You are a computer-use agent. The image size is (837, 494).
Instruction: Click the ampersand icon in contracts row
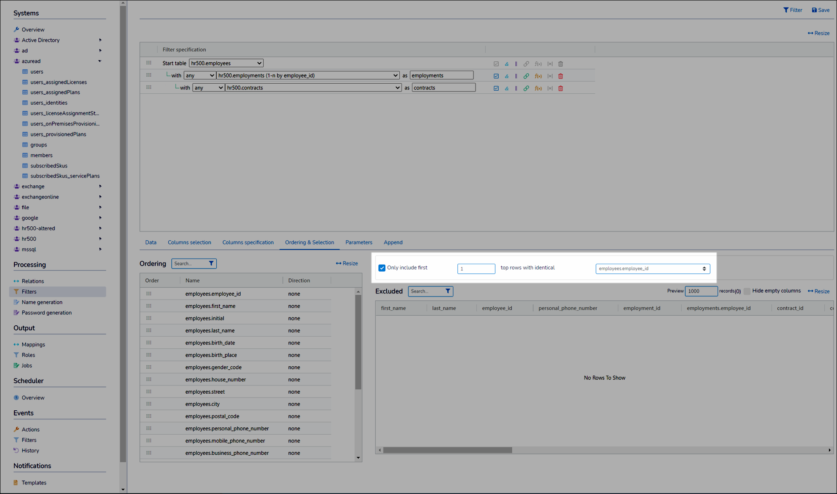click(x=507, y=88)
